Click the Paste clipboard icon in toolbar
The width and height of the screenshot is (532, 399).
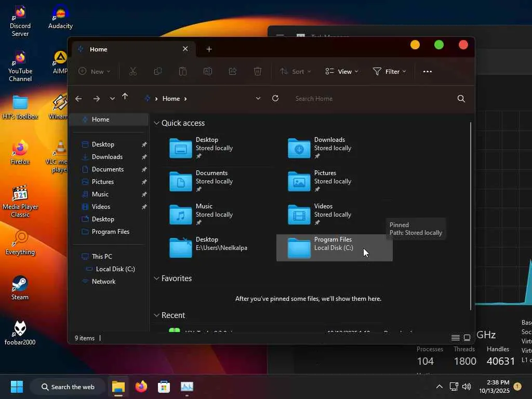click(x=182, y=71)
